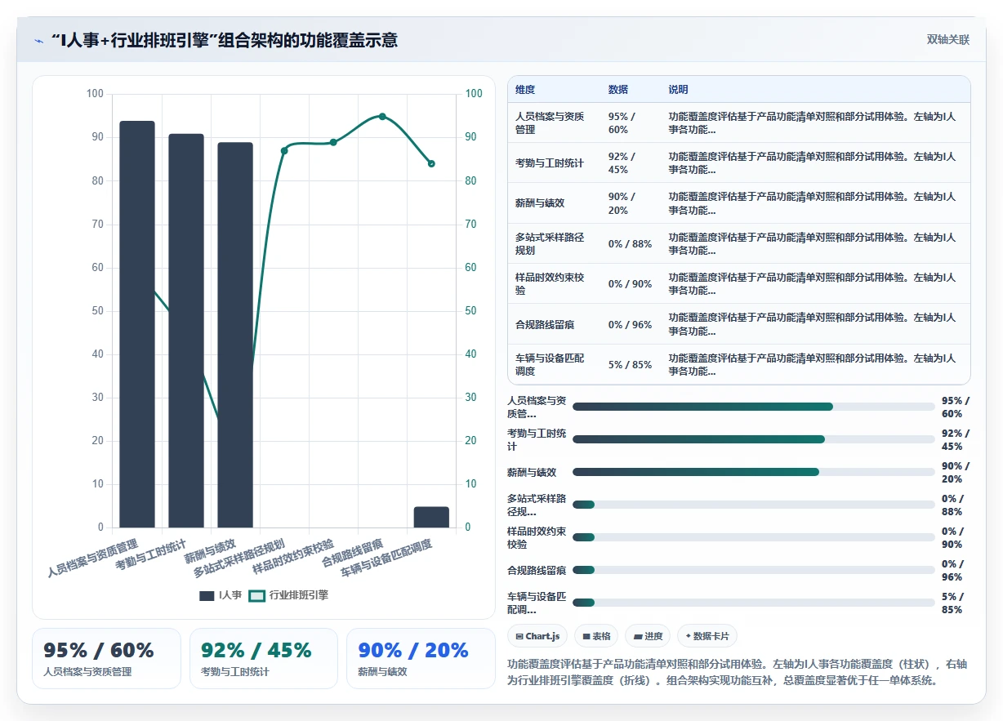Click the progress value 0% / 96%

click(952, 570)
